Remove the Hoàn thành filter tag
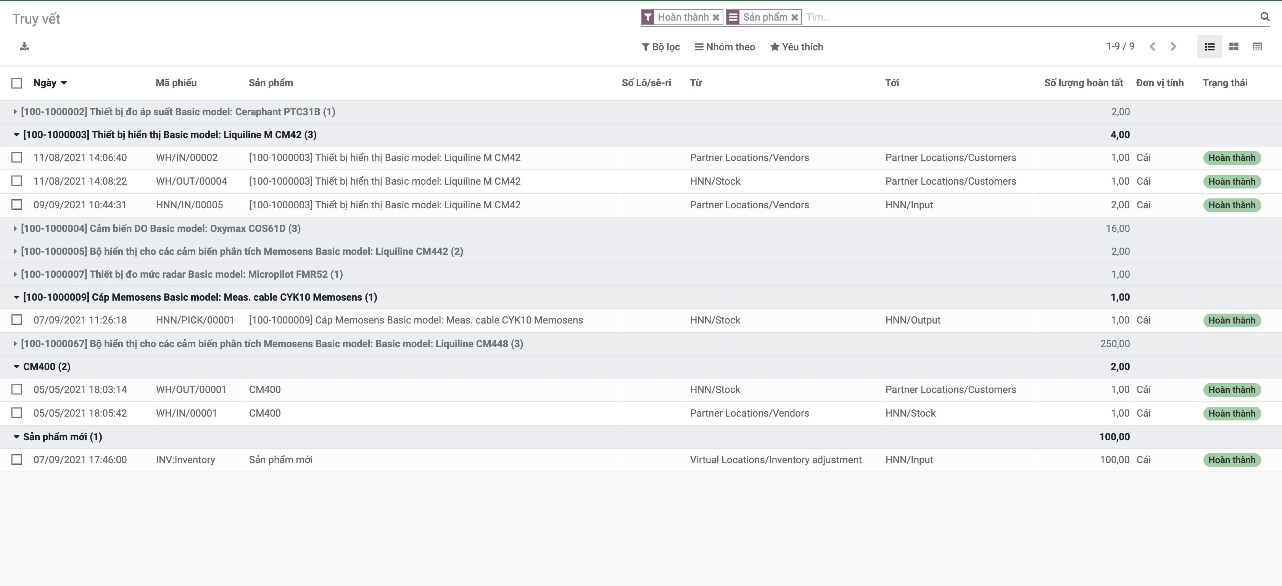The width and height of the screenshot is (1282, 586). (x=716, y=18)
